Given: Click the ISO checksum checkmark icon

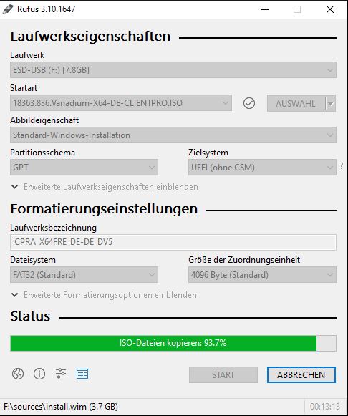Looking at the screenshot, I should tap(249, 103).
